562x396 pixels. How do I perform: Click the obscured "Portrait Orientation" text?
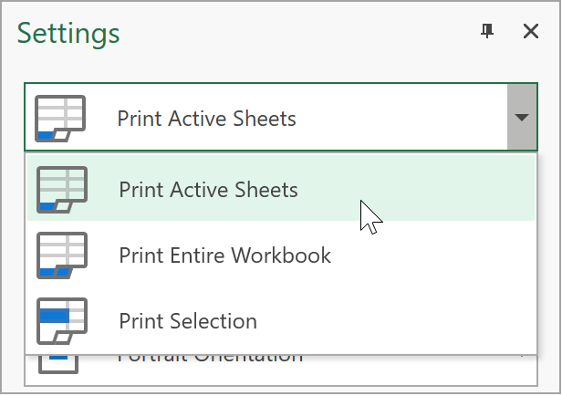210,357
